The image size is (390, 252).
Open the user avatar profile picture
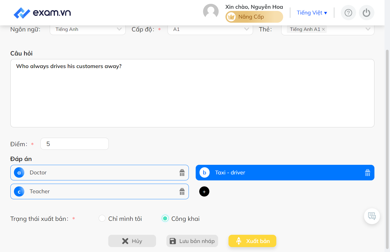tap(211, 12)
